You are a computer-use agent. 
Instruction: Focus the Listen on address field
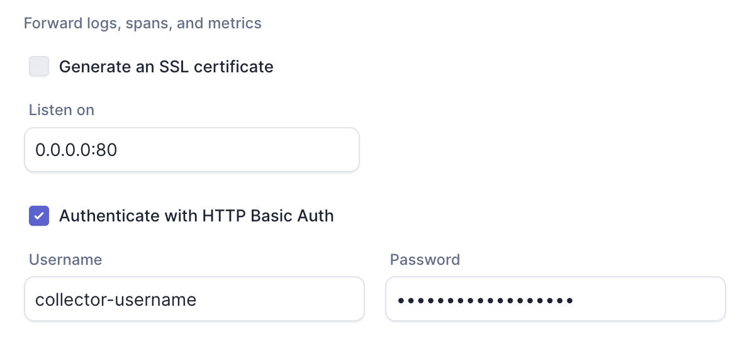click(x=191, y=150)
